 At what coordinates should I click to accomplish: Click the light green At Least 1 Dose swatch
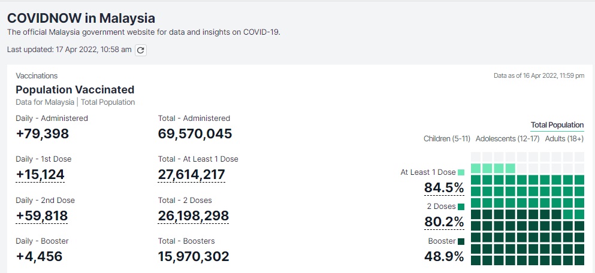[461, 172]
